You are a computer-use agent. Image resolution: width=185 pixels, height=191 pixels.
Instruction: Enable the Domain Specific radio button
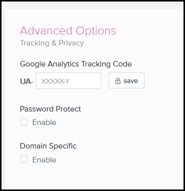24,159
